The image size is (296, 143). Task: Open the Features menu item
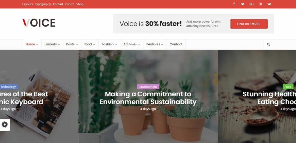click(x=155, y=44)
